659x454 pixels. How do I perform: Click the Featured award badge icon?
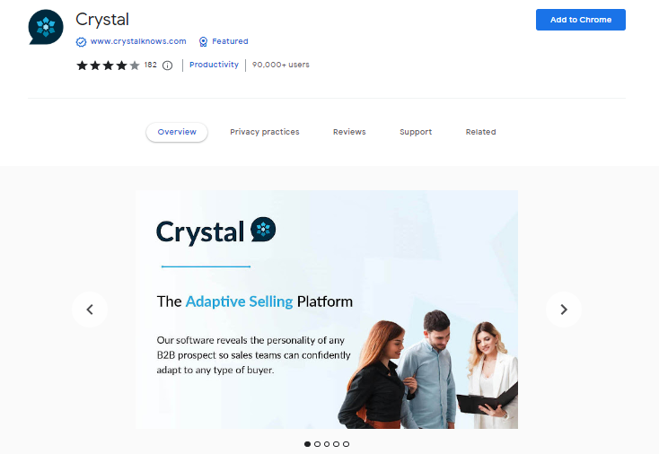pos(203,41)
